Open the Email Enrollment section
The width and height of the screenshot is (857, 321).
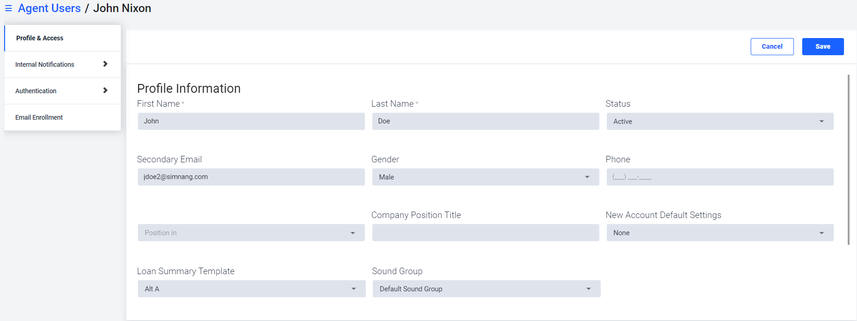tap(62, 117)
